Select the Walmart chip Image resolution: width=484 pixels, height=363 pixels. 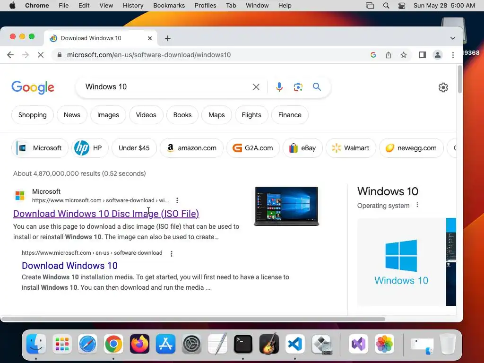[x=351, y=148]
